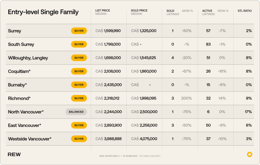Click the 'Westside Vancouver*' row name

tap(30, 139)
